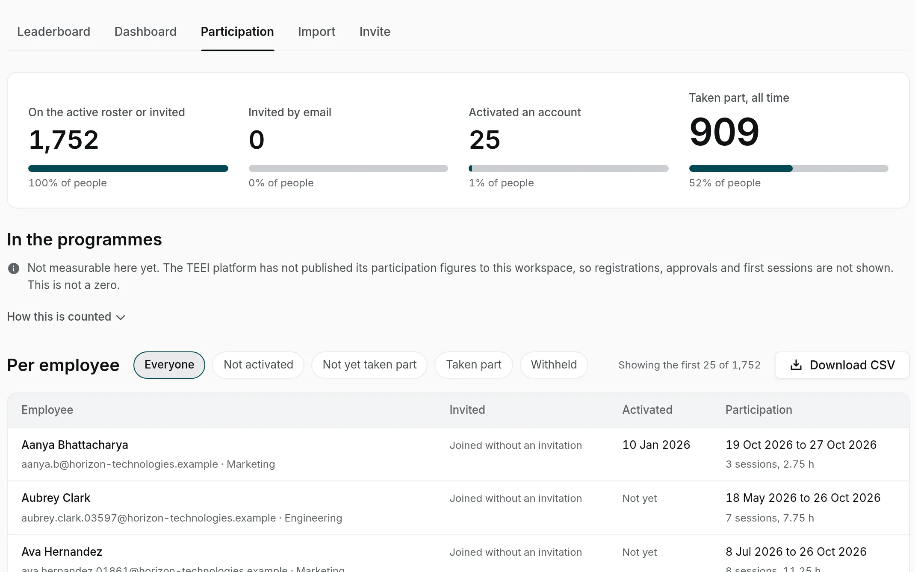
Task: Click the 0% of people label
Action: click(281, 183)
